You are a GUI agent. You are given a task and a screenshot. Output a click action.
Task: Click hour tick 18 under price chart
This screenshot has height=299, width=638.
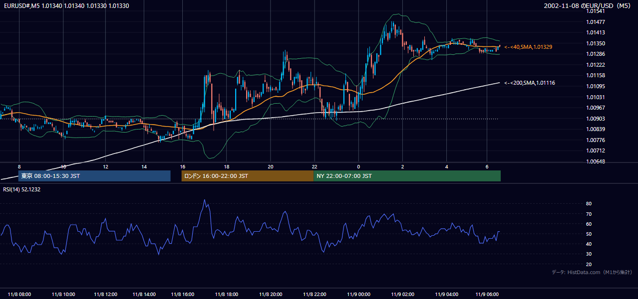[226, 166]
